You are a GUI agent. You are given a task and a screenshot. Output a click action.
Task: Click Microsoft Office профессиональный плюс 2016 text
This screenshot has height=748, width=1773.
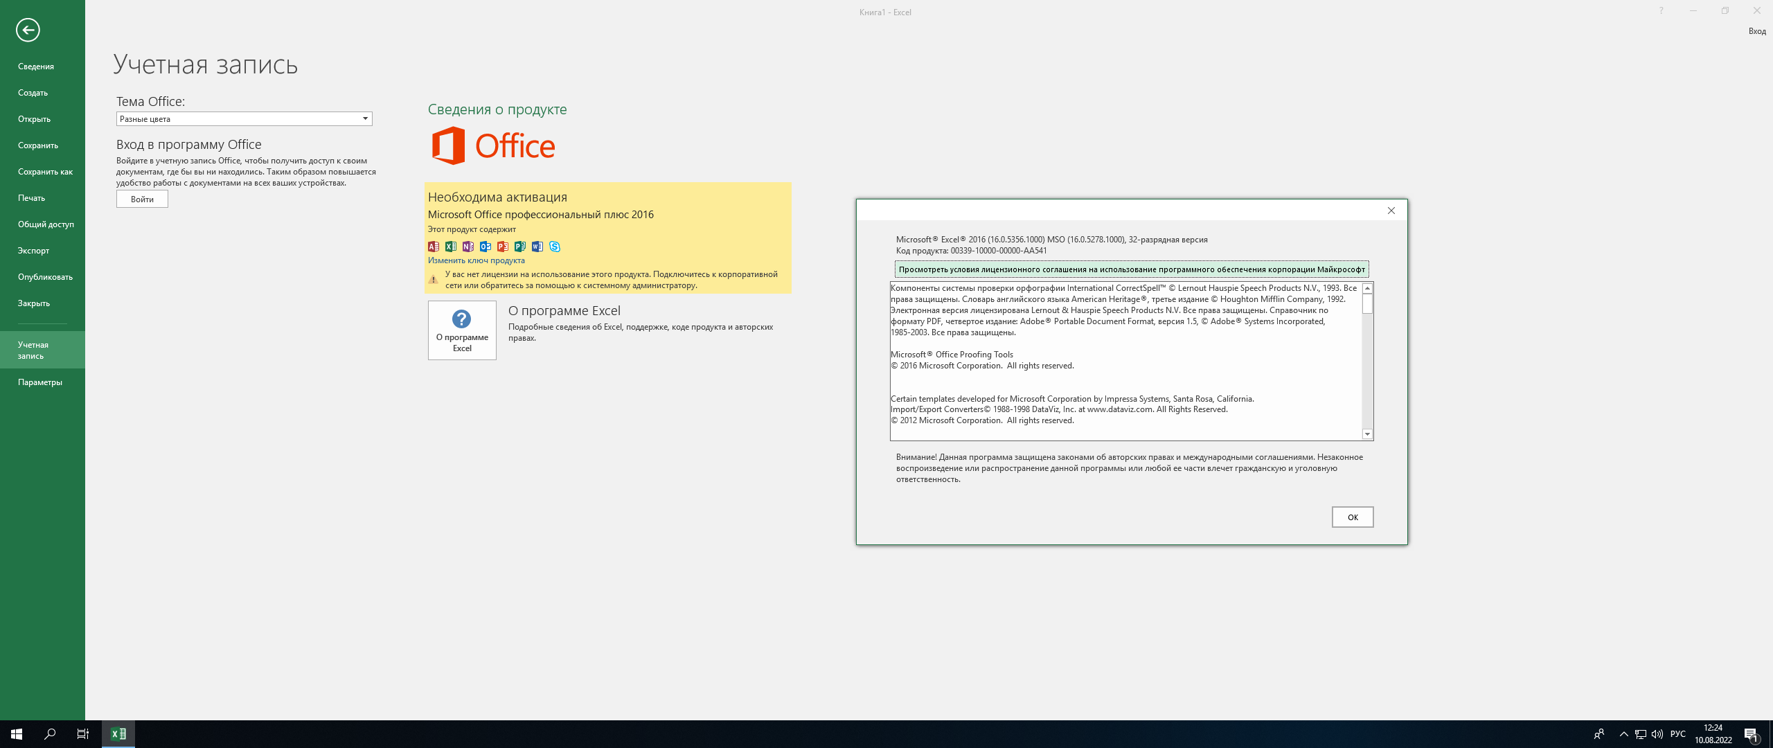pyautogui.click(x=541, y=215)
